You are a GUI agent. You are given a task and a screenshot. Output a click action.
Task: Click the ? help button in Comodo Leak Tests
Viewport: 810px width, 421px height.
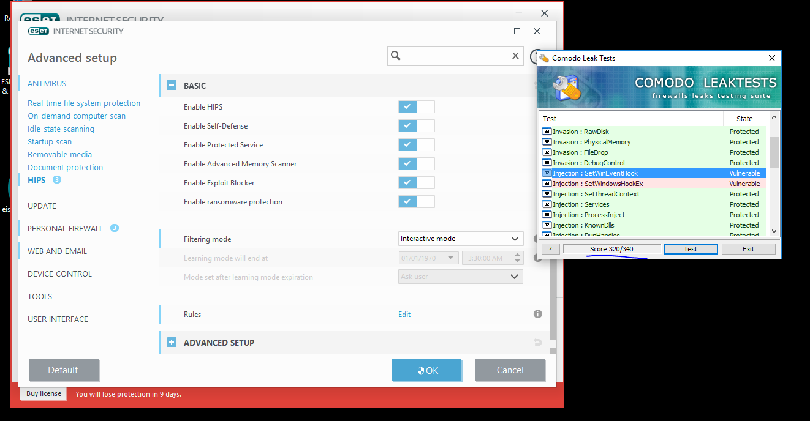(550, 249)
